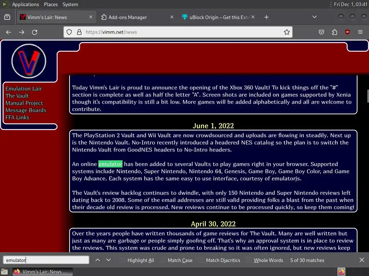Image resolution: width=369 pixels, height=276 pixels.
Task: Focus the find-in-page search field
Action: tap(46, 260)
